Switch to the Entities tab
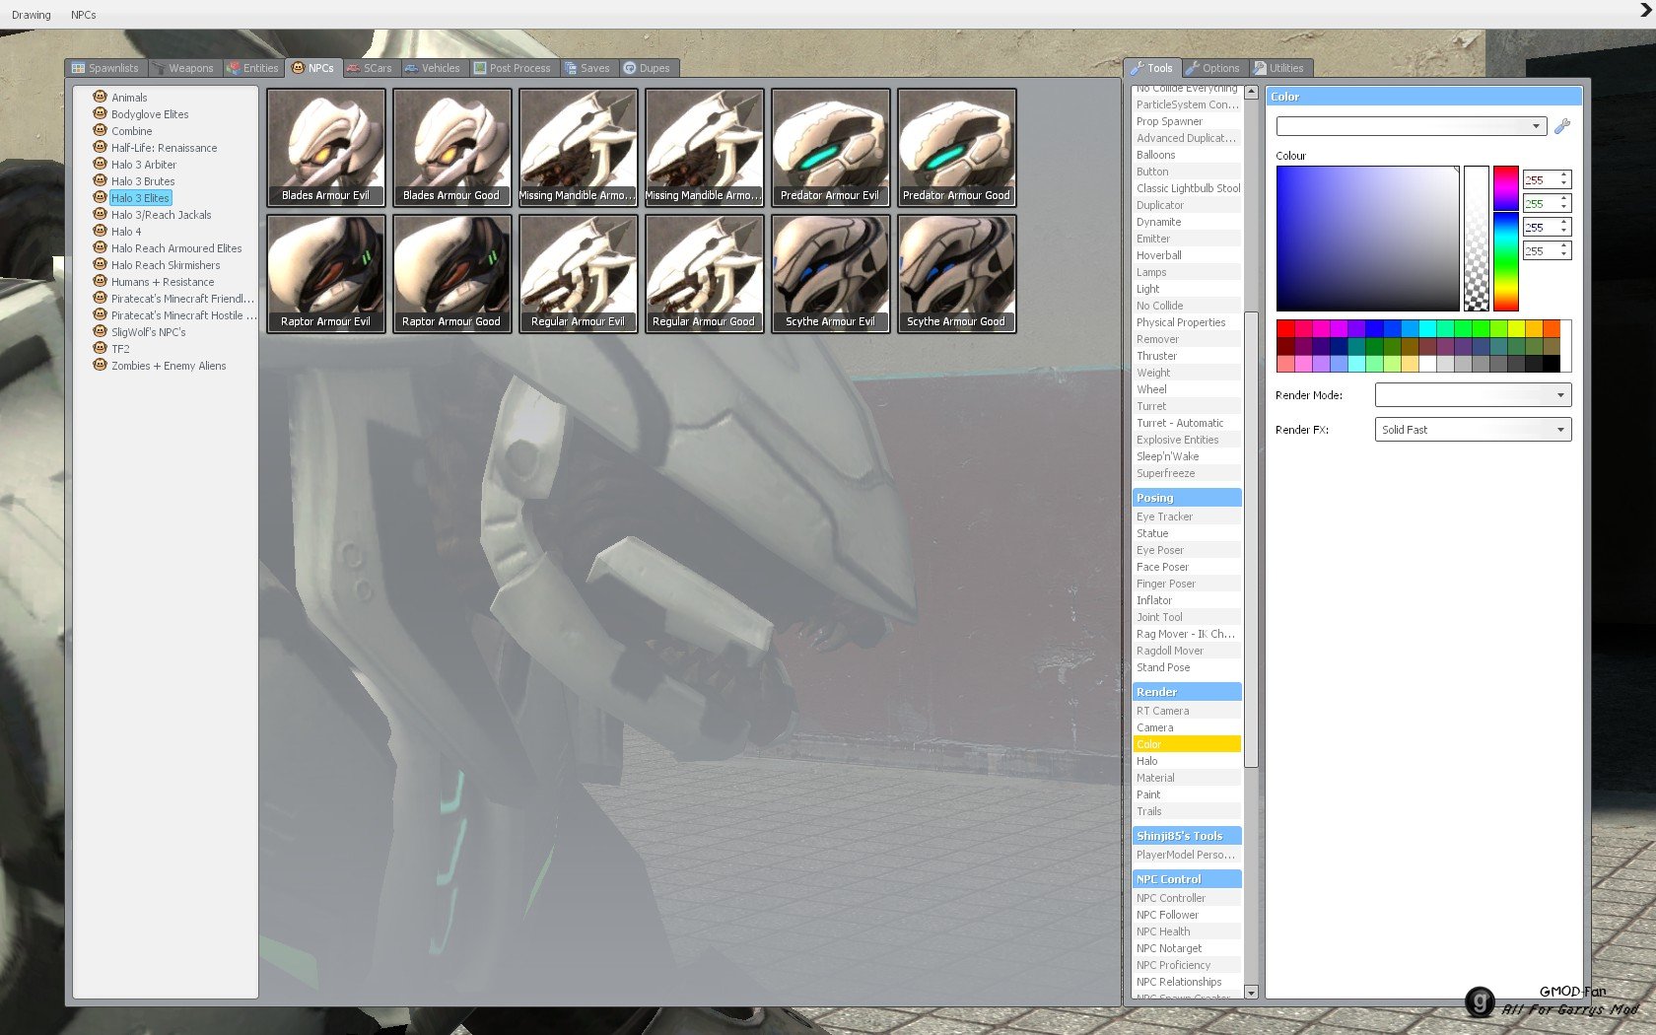This screenshot has height=1035, width=1656. coord(253,68)
